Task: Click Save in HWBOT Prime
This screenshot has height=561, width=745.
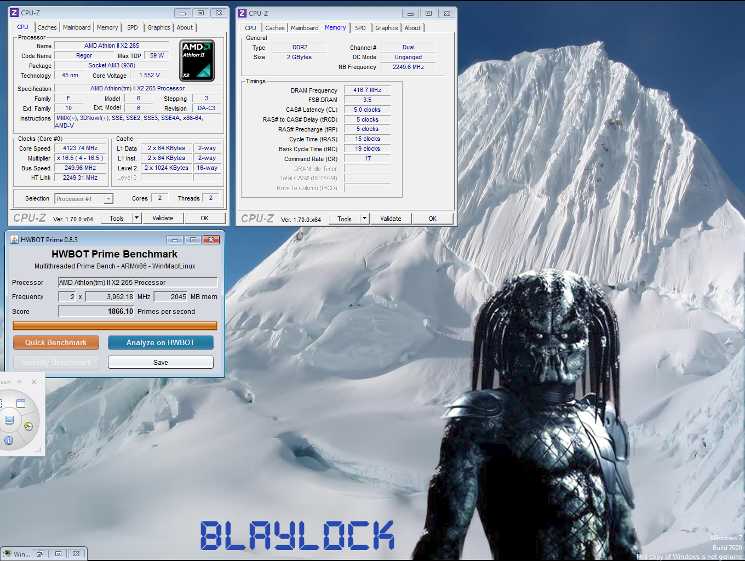Action: [161, 362]
